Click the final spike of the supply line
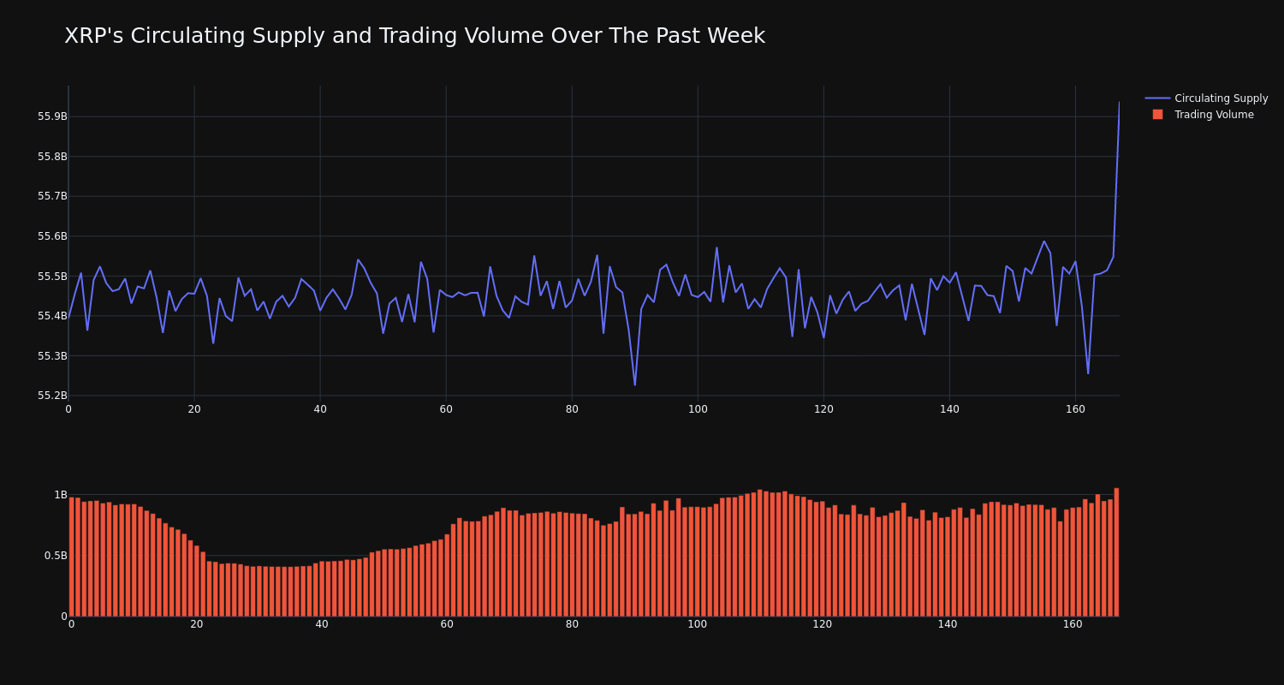Viewport: 1284px width, 685px height. (x=1118, y=104)
